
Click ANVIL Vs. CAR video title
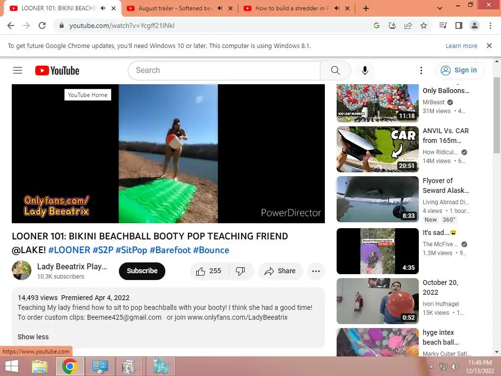click(446, 136)
